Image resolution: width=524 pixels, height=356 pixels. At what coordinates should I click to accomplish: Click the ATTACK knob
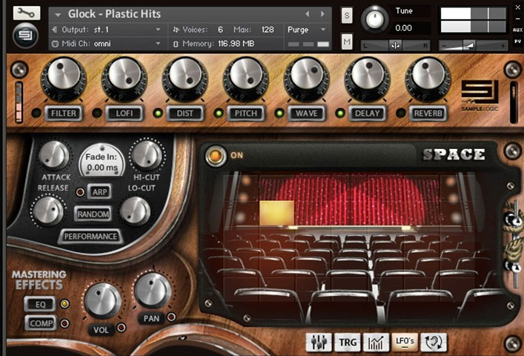tap(54, 156)
